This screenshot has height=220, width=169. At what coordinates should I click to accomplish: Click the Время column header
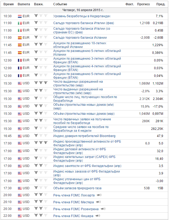click(x=8, y=4)
